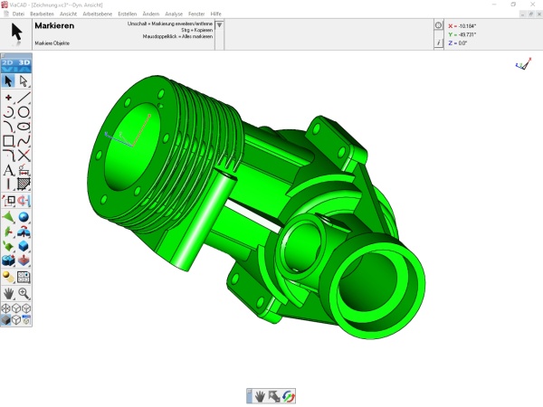Screen dimensions: 543x407
Task: Select the green Surface primitive tool
Action: [8, 217]
